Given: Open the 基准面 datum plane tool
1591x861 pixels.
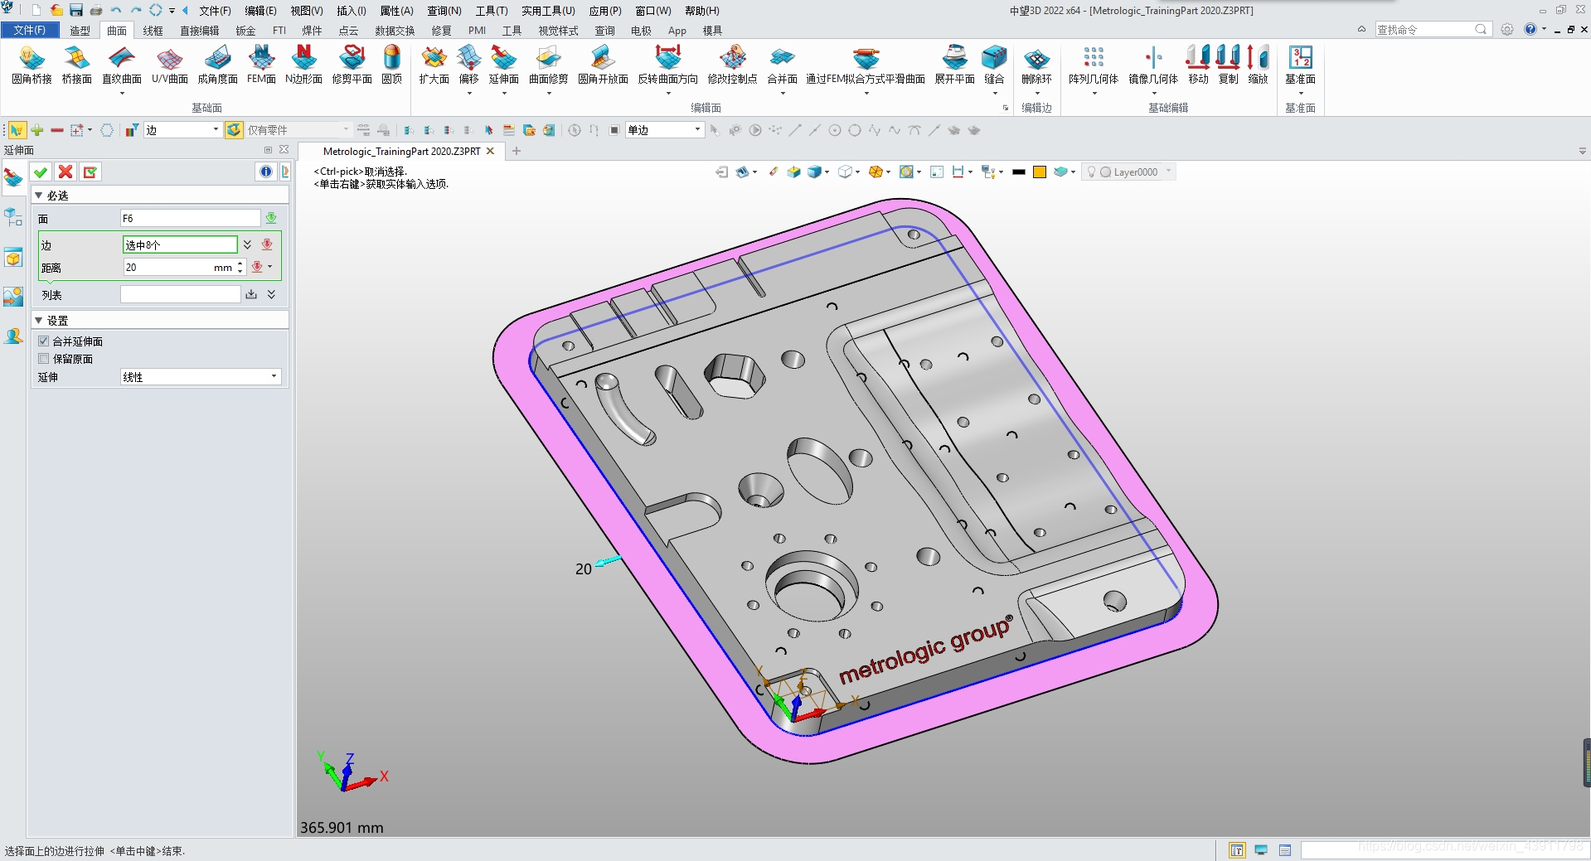Looking at the screenshot, I should [x=1300, y=65].
